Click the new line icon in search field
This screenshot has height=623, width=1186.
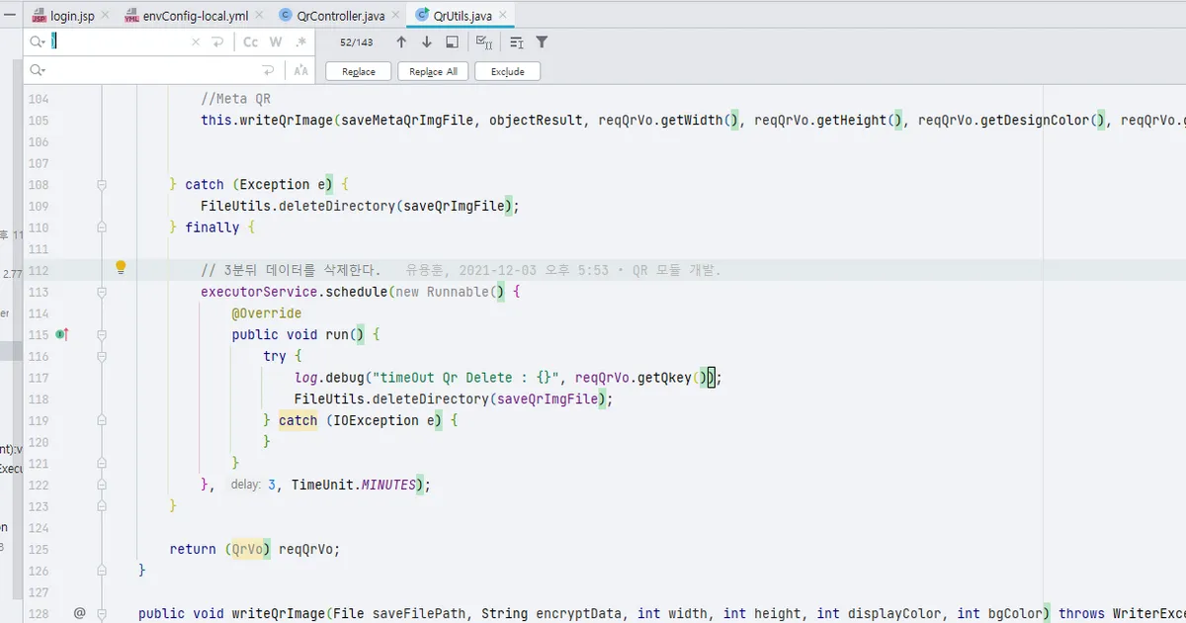[217, 43]
